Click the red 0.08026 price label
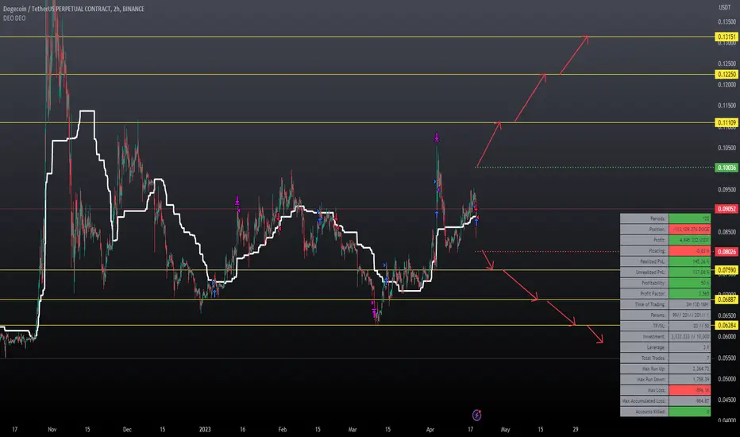This screenshot has height=437, width=740. 727,252
